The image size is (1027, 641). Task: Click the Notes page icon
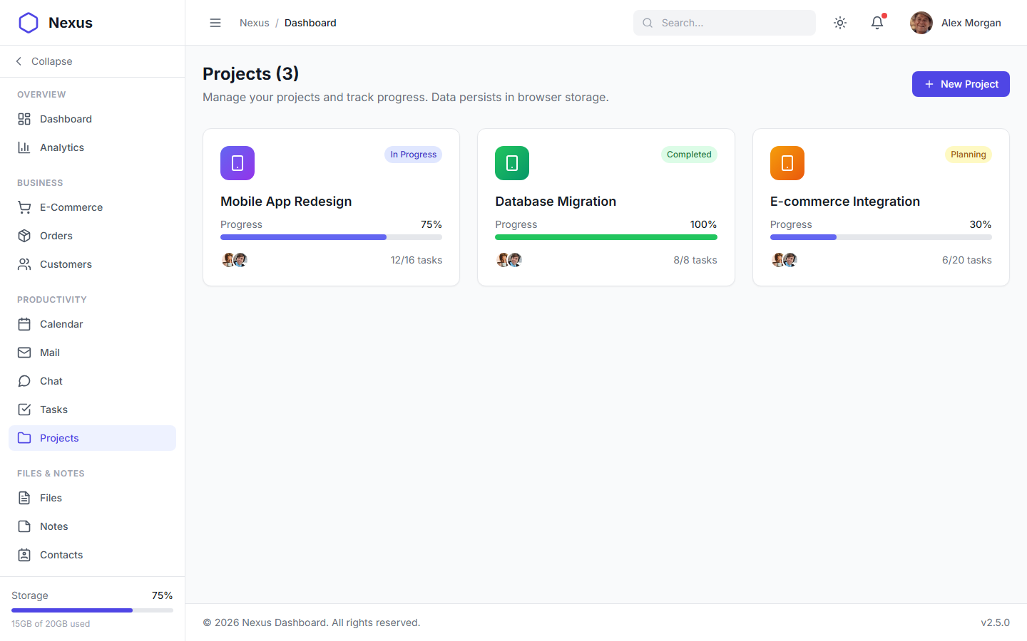[x=24, y=526]
